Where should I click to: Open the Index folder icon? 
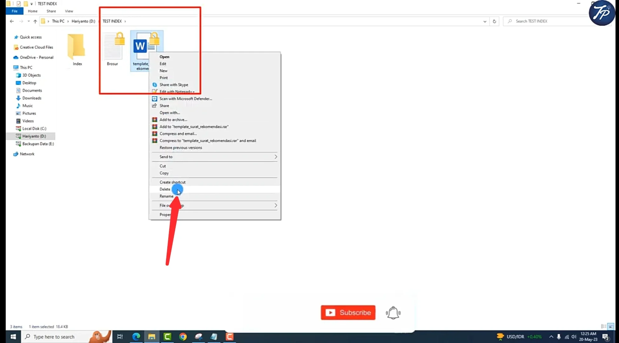click(x=77, y=47)
